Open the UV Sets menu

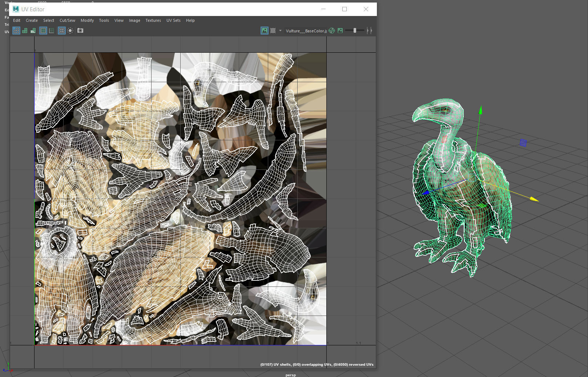173,20
